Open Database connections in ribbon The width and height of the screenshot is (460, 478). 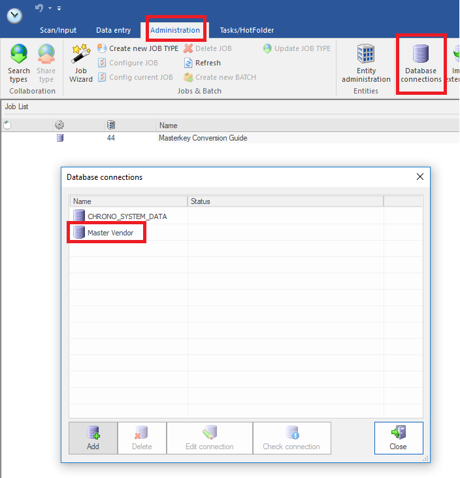click(421, 63)
